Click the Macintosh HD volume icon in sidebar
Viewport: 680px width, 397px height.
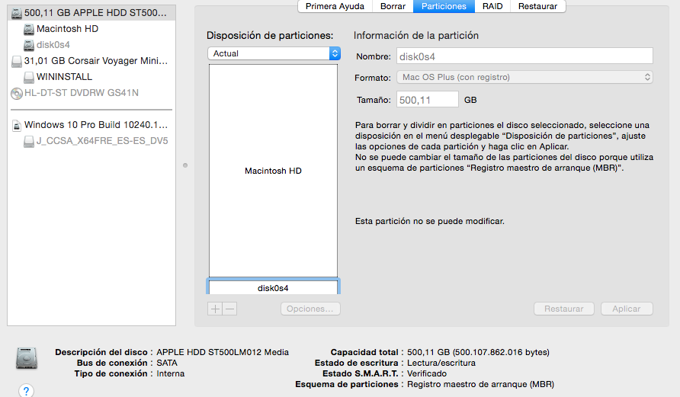[29, 29]
